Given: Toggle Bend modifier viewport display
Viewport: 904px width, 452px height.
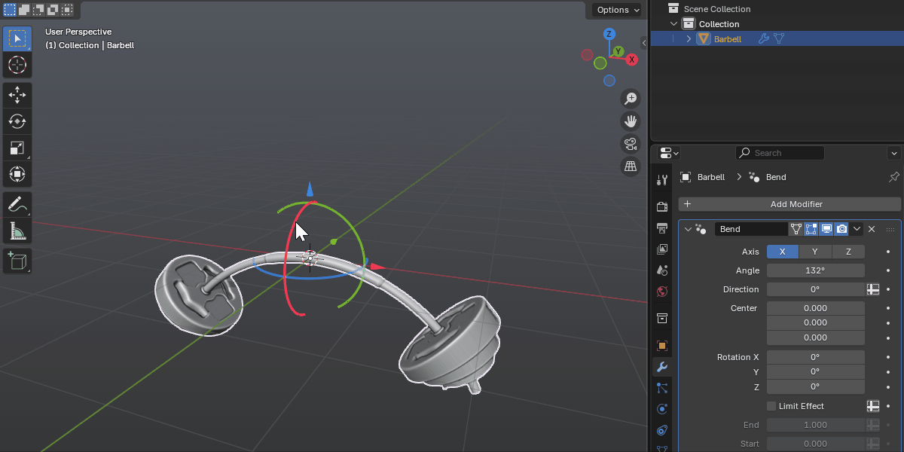Looking at the screenshot, I should [826, 229].
